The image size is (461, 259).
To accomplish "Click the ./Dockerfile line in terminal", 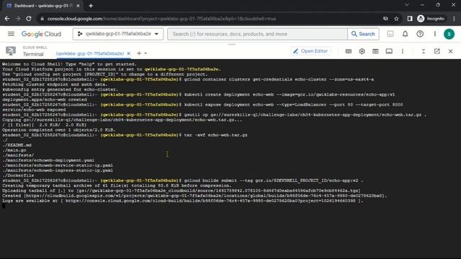I will click(18, 176).
